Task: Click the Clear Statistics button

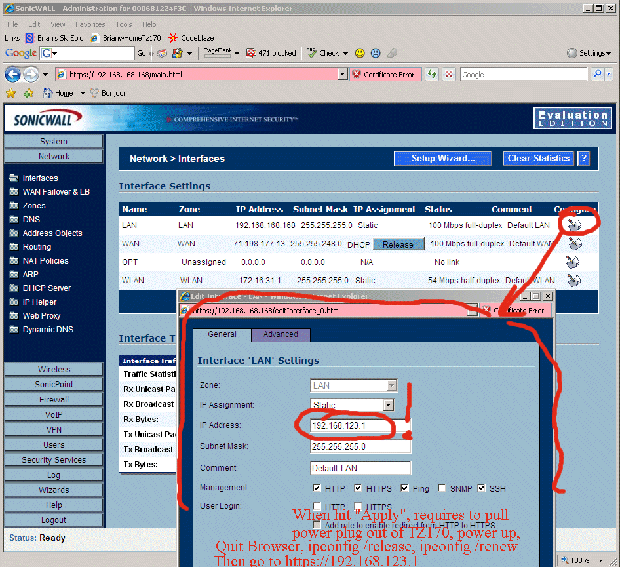Action: pos(539,159)
